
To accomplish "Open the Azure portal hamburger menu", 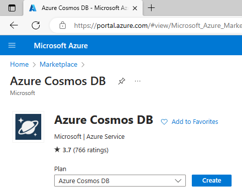I will [12, 45].
